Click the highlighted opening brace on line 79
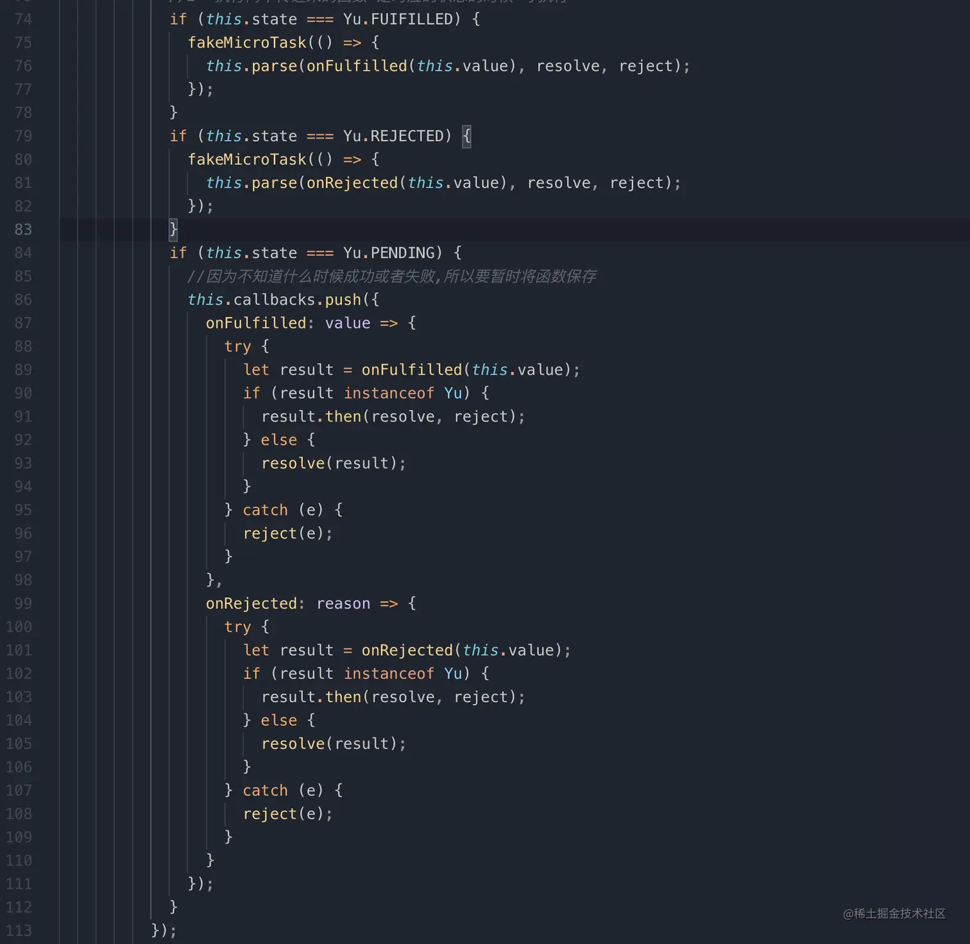 (466, 136)
